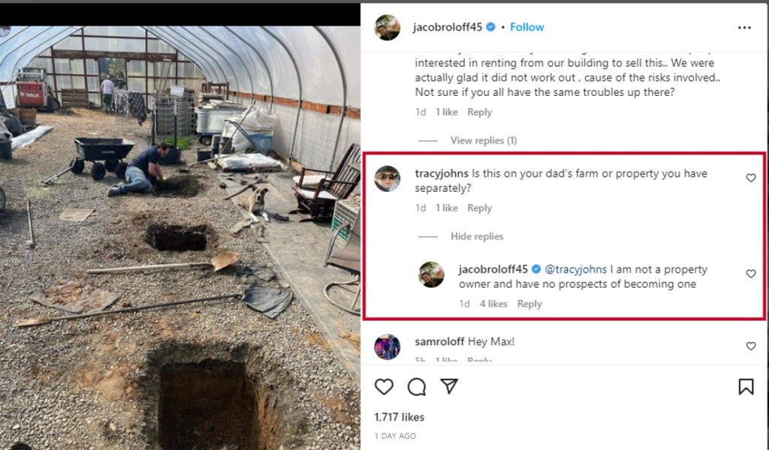Like the samroloff comment heart

coord(751,346)
